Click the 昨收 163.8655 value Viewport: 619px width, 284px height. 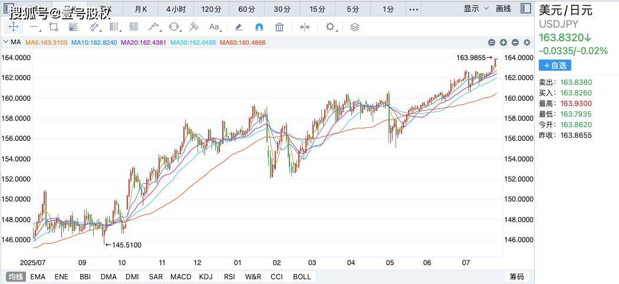tap(577, 136)
